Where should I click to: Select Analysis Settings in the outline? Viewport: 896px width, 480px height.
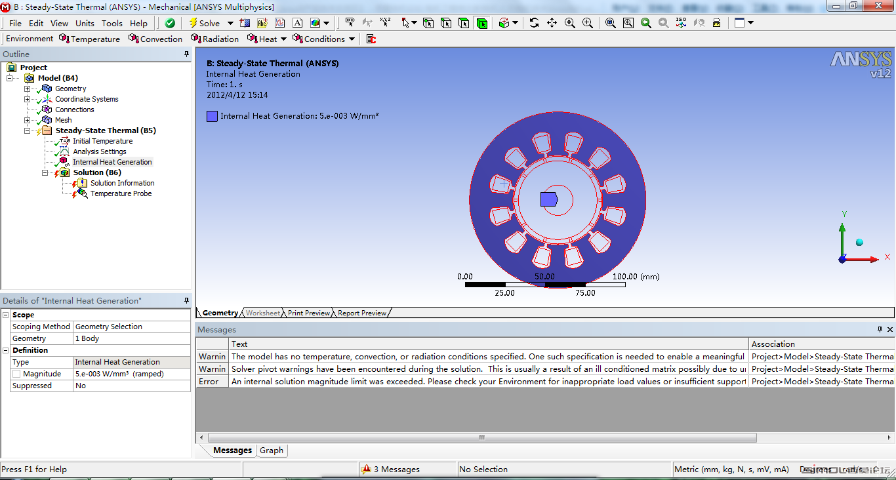[x=100, y=151]
